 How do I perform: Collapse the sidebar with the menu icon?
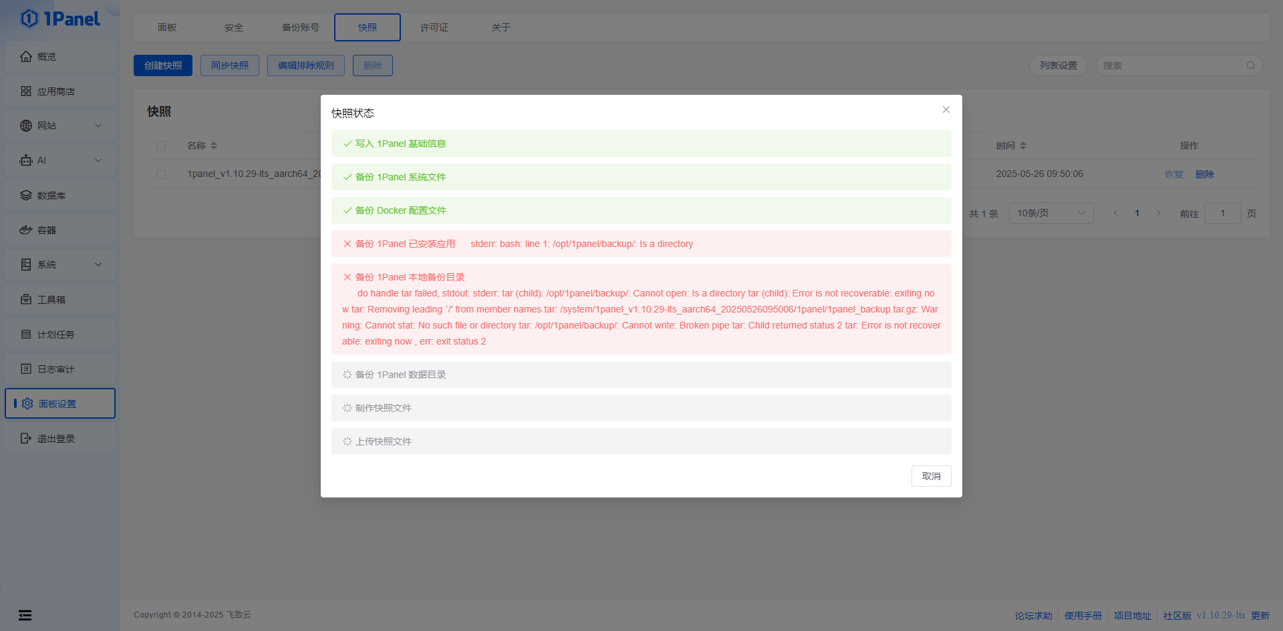25,615
